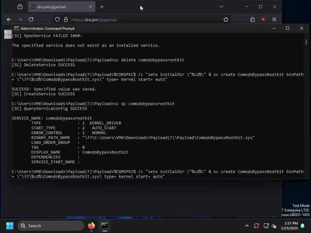Click the text "[SC] DeleteService SUCCESS"
Screen dimensions: 311x233
point(43,65)
